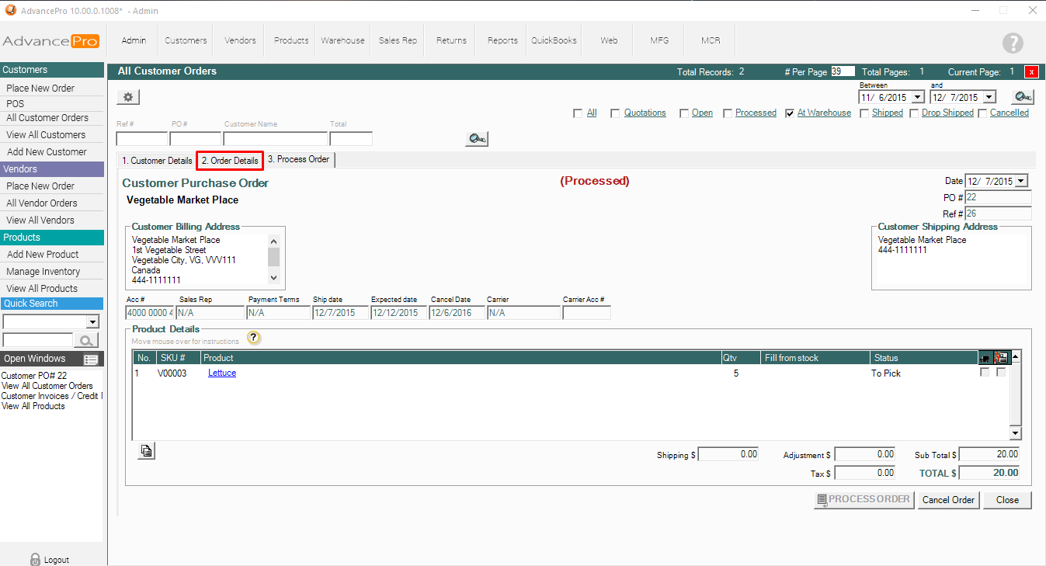Open the Warehouse menu
Viewport: 1046px width, 566px height.
coord(342,40)
